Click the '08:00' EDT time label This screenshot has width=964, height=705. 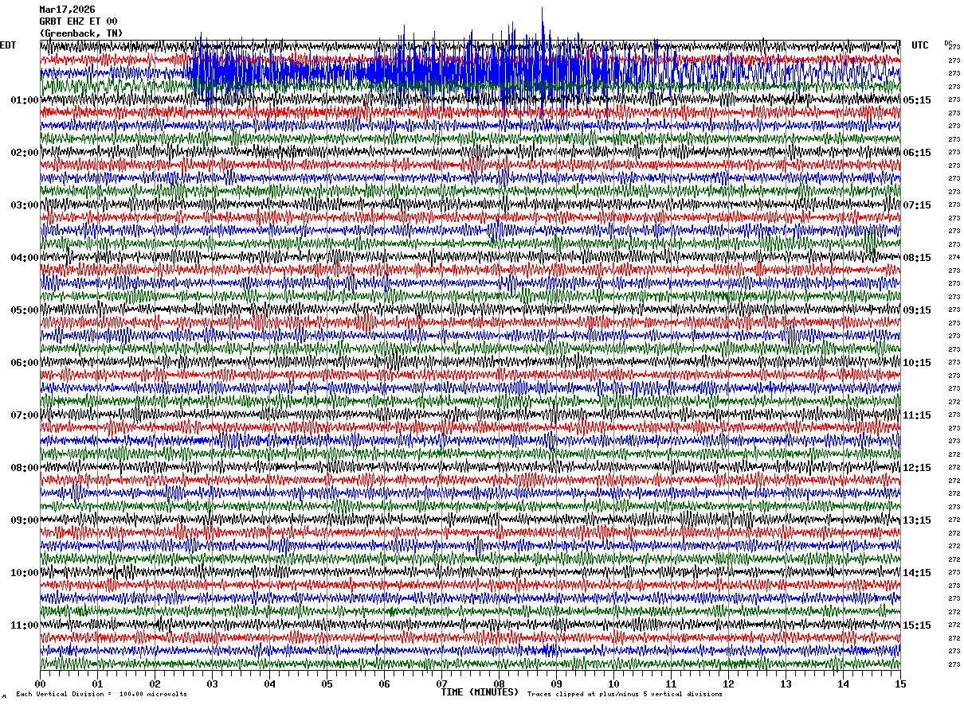pos(25,468)
